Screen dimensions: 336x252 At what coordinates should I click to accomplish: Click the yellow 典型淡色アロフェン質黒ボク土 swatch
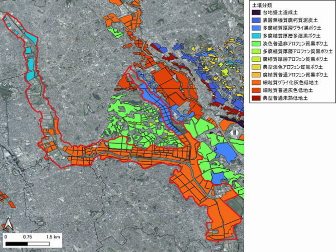click(256, 67)
